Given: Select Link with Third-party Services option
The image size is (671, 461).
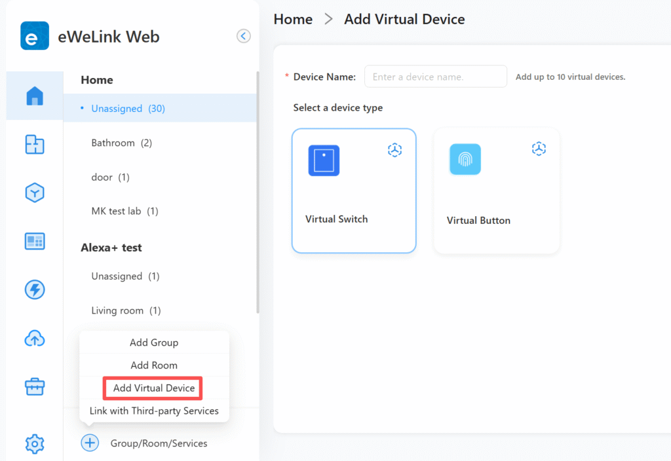Looking at the screenshot, I should (154, 411).
